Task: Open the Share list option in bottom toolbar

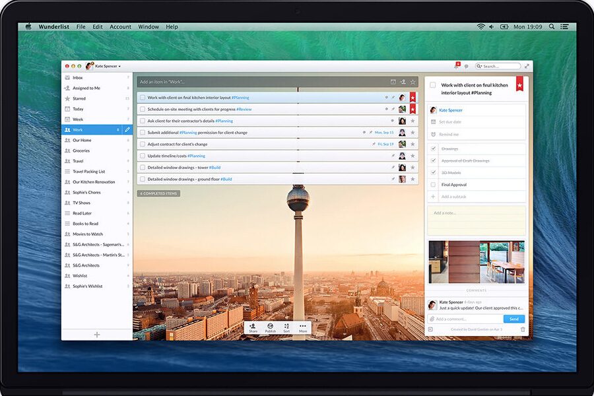Action: [x=253, y=328]
